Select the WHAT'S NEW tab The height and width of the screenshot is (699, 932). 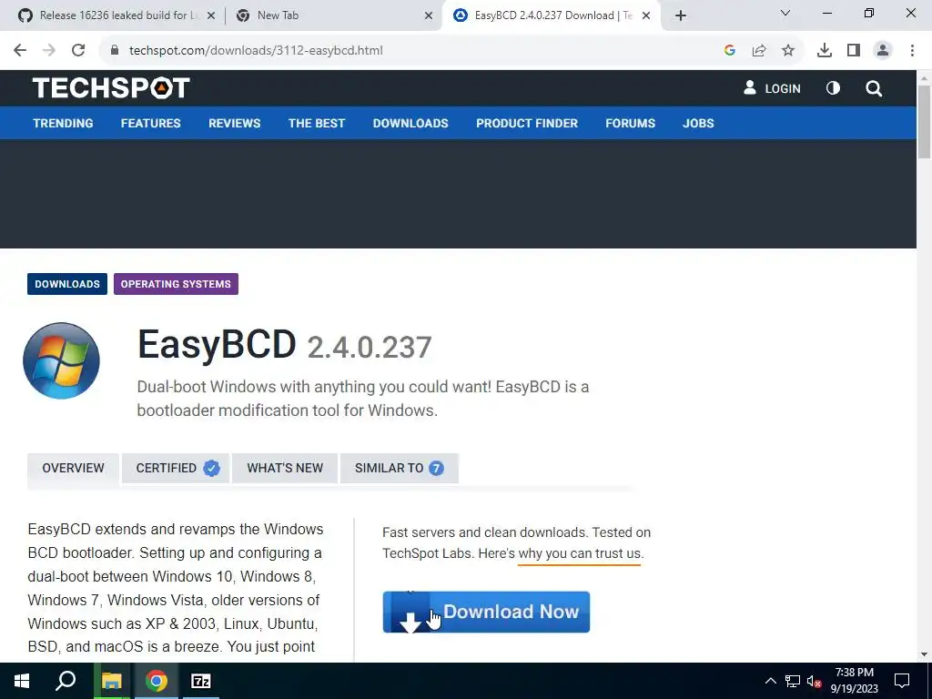pos(285,469)
